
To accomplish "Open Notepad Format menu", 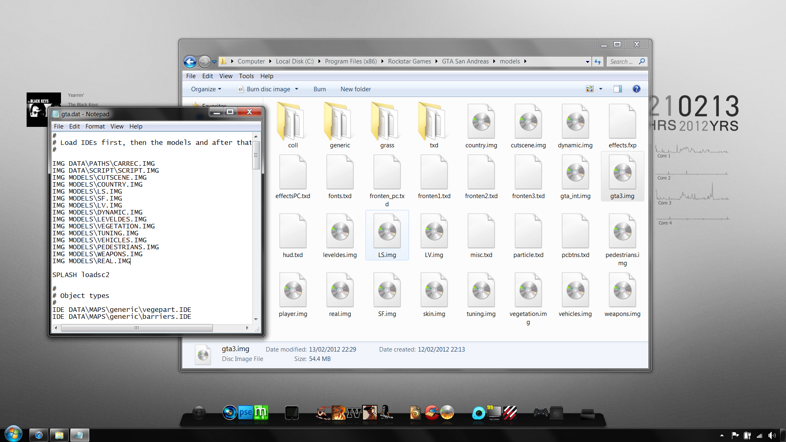I will point(95,126).
